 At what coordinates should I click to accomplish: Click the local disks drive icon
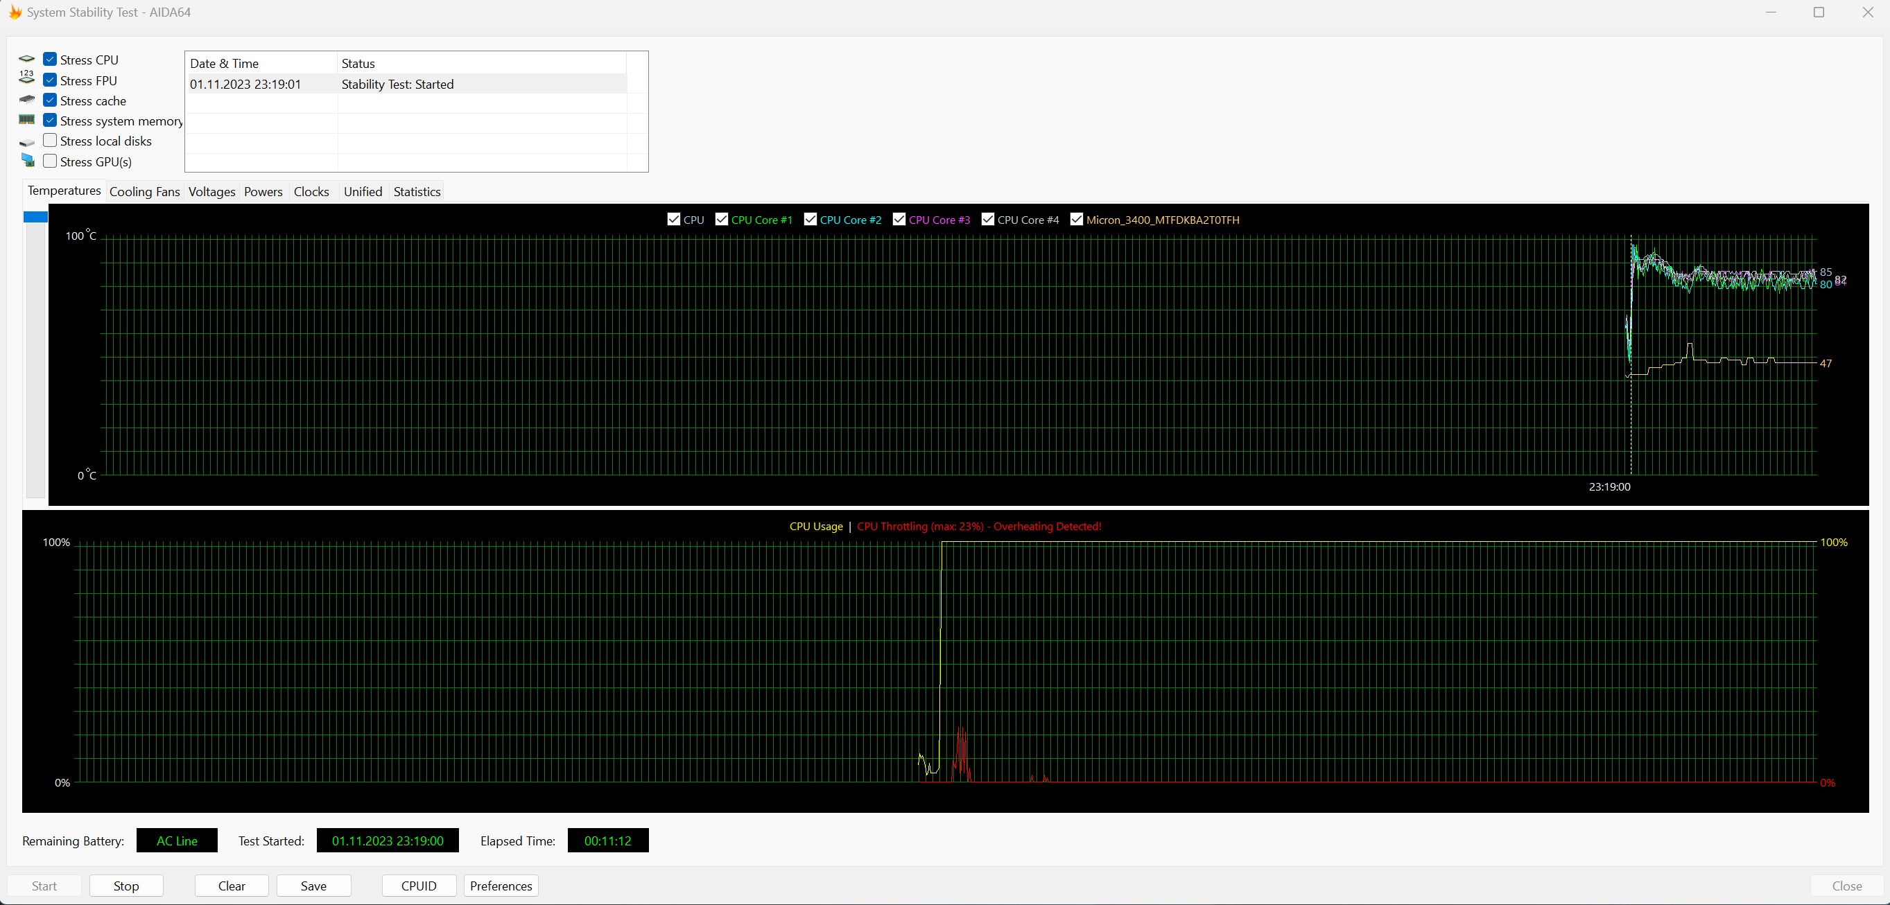click(26, 142)
